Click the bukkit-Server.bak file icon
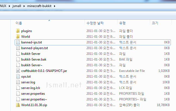This screenshot has height=111, width=176. pos(18,59)
